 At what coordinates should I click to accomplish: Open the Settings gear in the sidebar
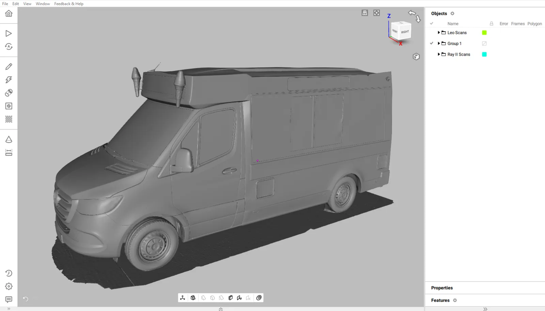(9, 286)
